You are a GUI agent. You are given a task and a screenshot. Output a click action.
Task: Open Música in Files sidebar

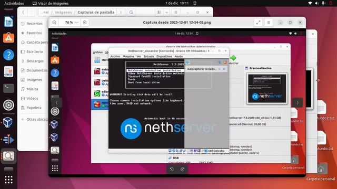pyautogui.click(x=33, y=89)
